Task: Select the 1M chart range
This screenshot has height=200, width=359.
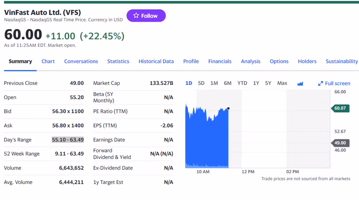Action: pos(214,83)
